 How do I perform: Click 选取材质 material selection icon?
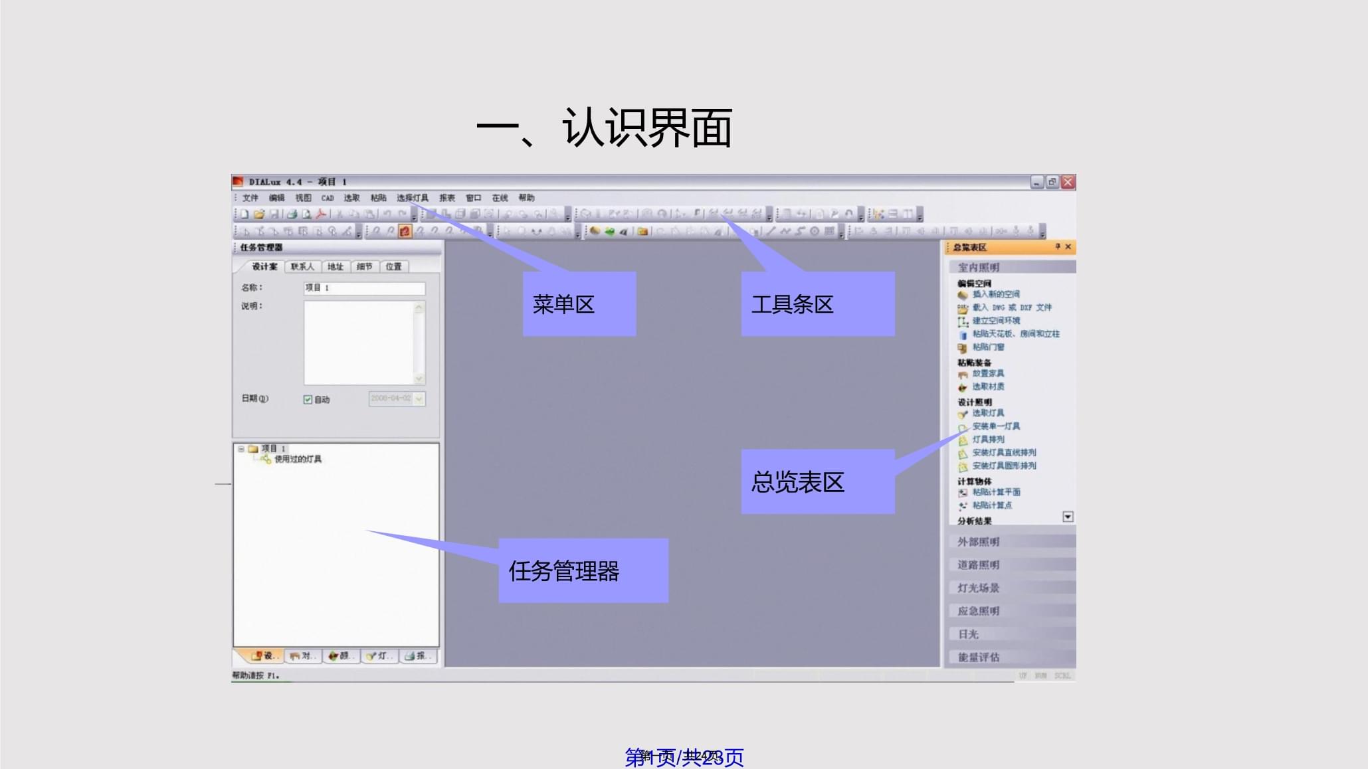click(x=963, y=386)
